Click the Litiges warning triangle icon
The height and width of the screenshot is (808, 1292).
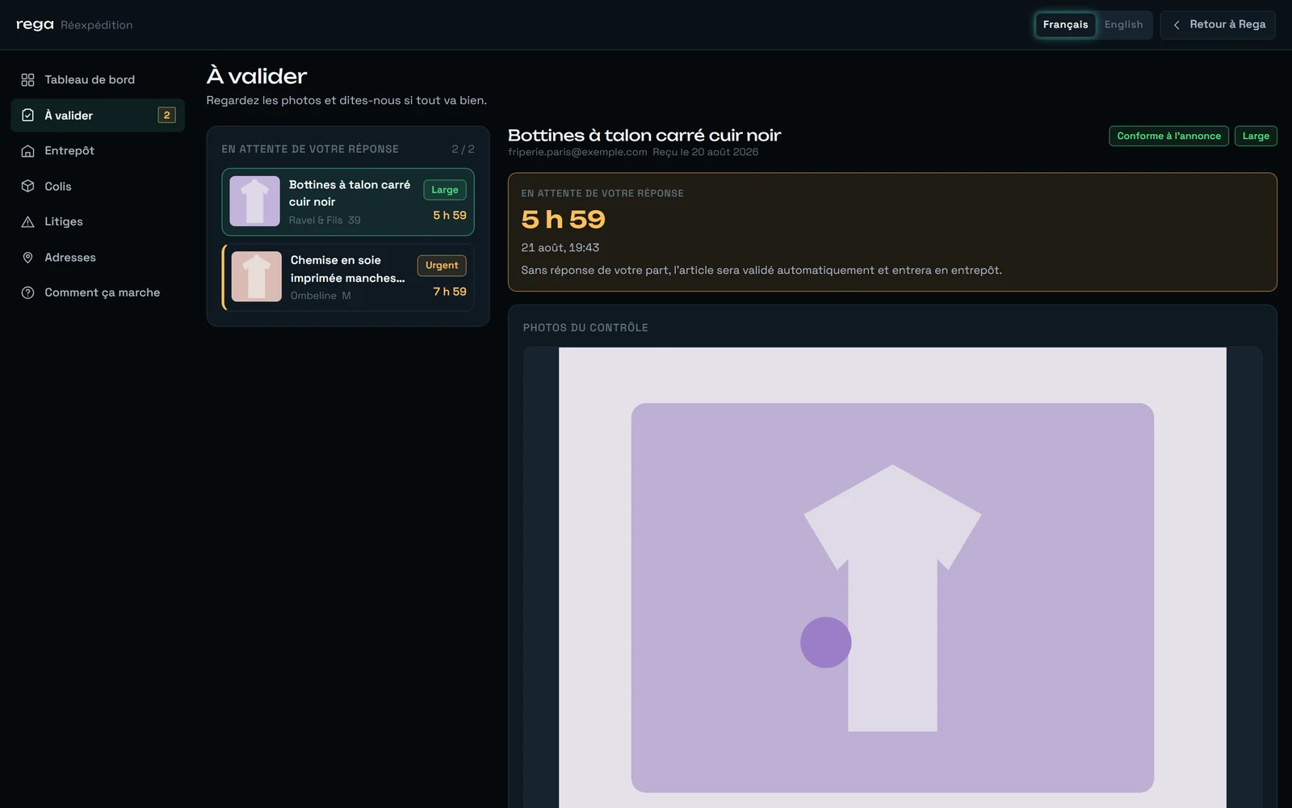point(27,222)
